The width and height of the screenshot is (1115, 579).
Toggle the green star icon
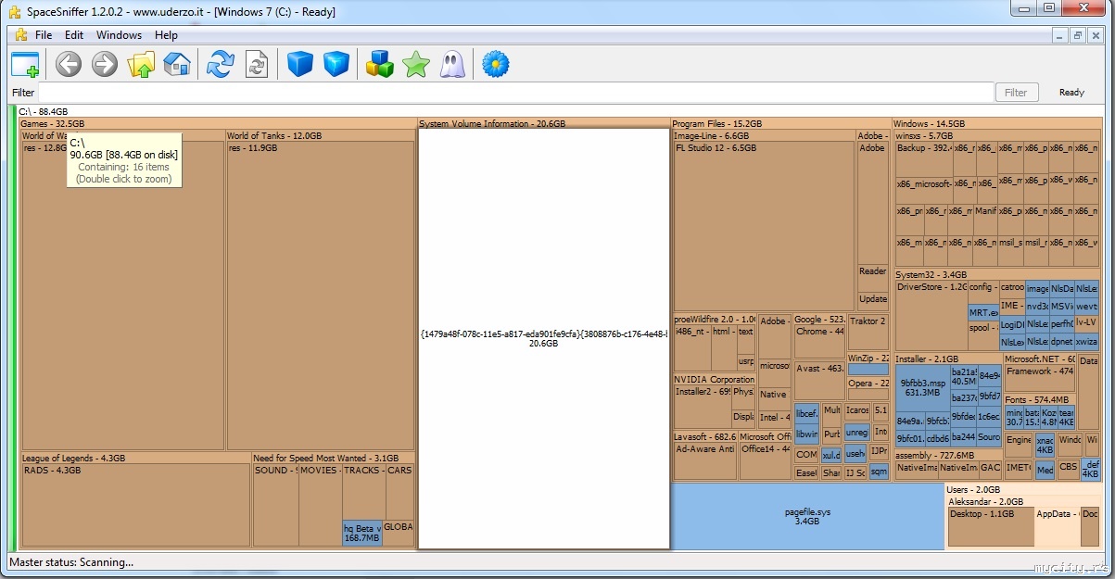[x=416, y=64]
